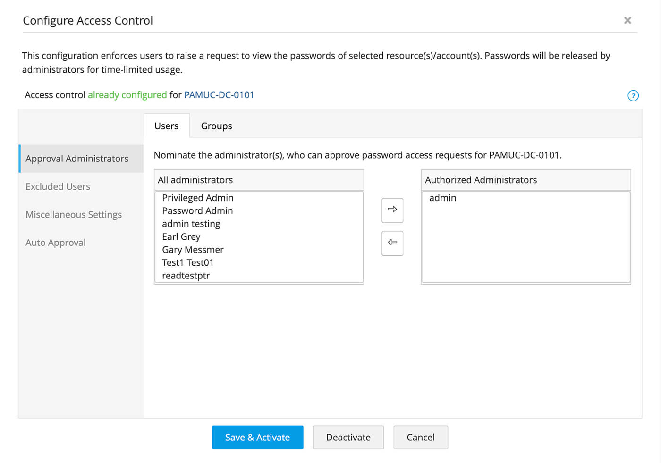Cancel the access control configuration
Image resolution: width=661 pixels, height=463 pixels.
(x=420, y=438)
